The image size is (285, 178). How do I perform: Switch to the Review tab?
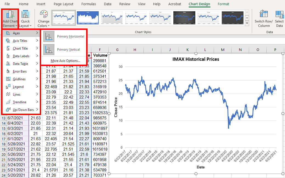click(125, 4)
